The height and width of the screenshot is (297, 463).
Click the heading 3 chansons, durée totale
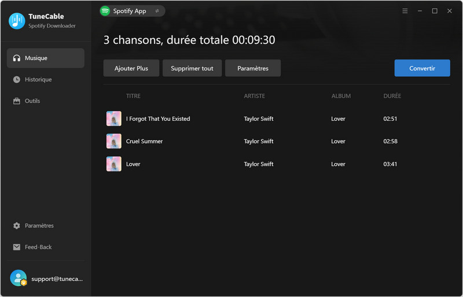pos(189,40)
